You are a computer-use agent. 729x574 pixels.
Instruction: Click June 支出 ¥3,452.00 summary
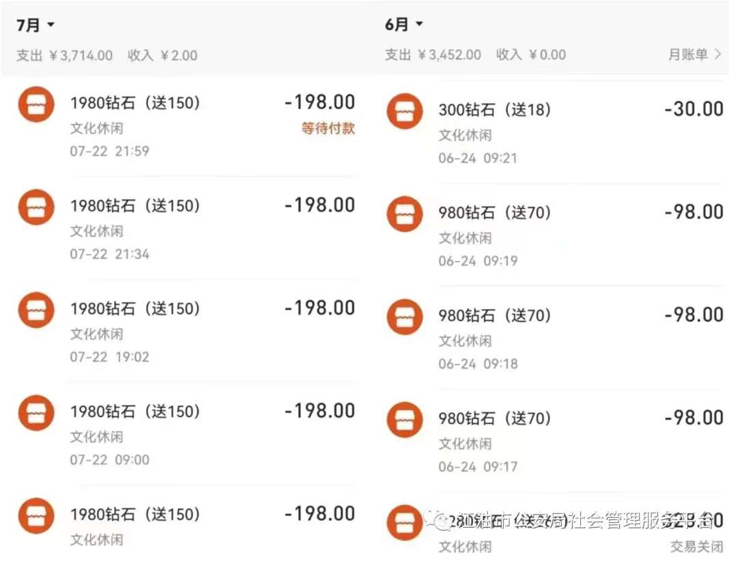[433, 55]
